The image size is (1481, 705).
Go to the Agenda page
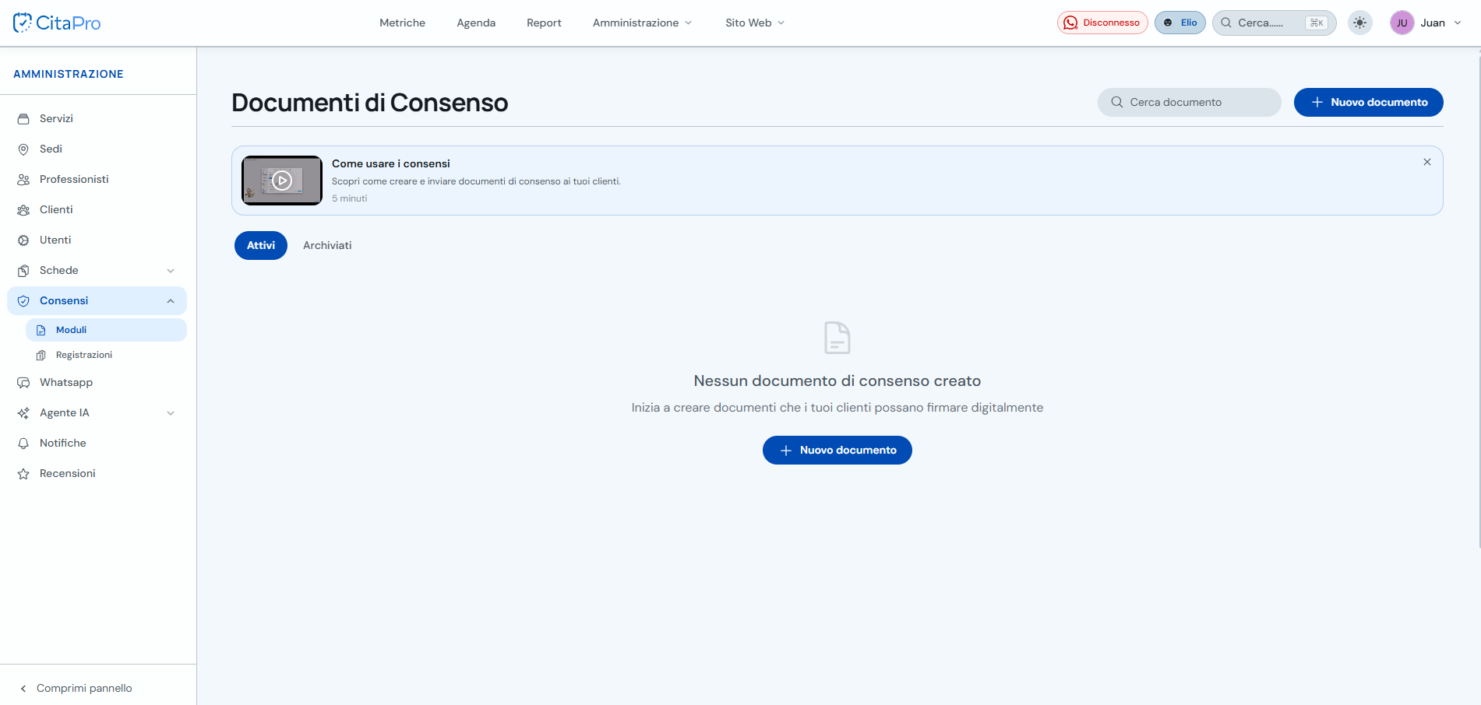point(476,23)
